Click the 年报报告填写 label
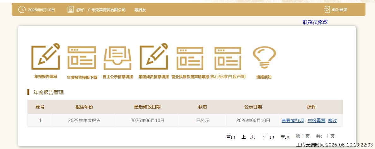The image size is (375, 149). [46, 77]
